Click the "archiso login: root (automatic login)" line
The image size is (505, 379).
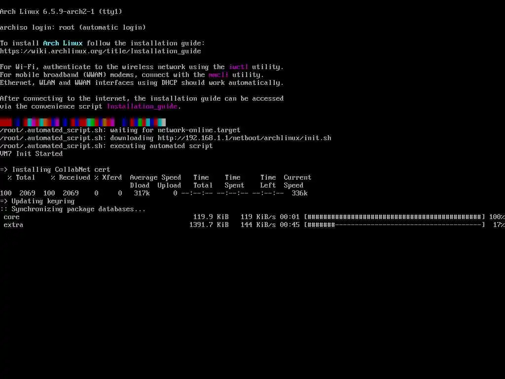(x=73, y=28)
